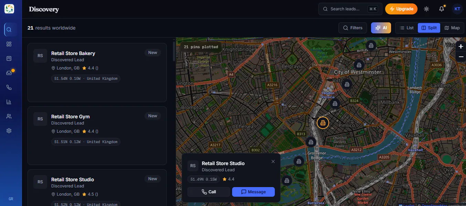Open notifications bell

442,9
